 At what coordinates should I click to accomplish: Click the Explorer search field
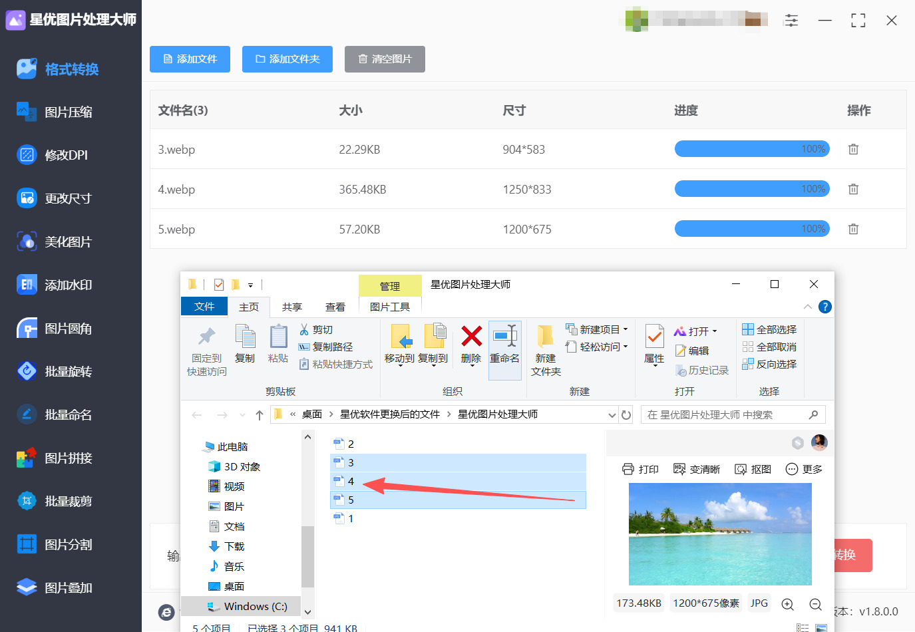733,415
